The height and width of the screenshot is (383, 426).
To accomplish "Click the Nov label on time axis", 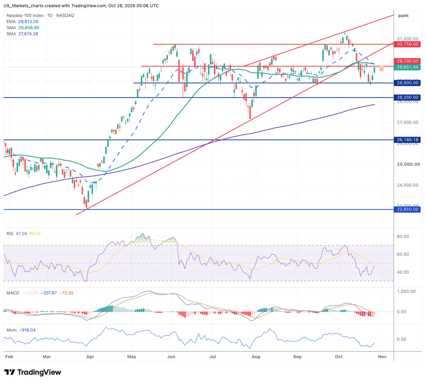I will pos(382,356).
